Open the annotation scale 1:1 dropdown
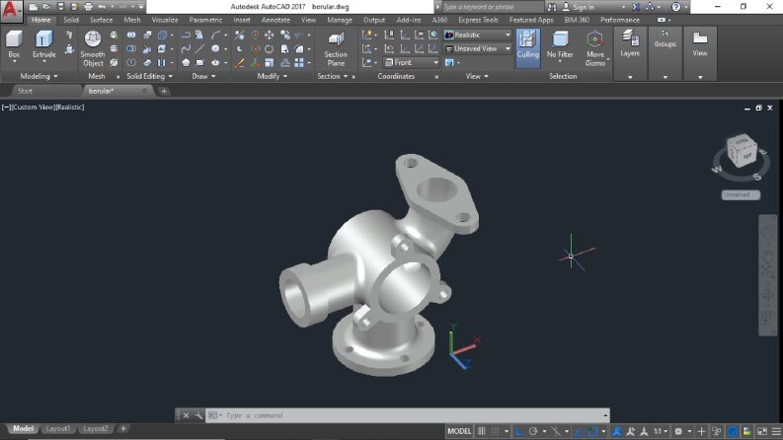 (661, 431)
